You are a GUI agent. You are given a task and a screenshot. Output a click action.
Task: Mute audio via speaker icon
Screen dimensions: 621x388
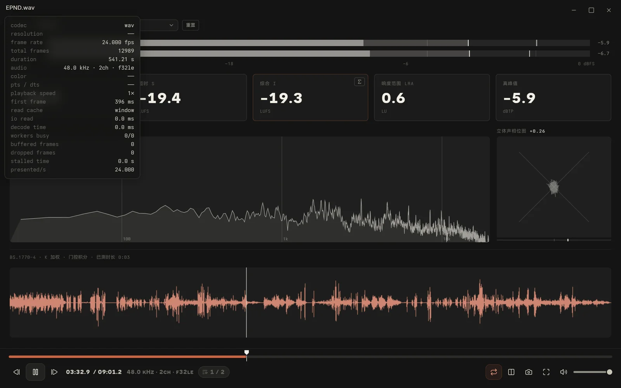click(564, 372)
